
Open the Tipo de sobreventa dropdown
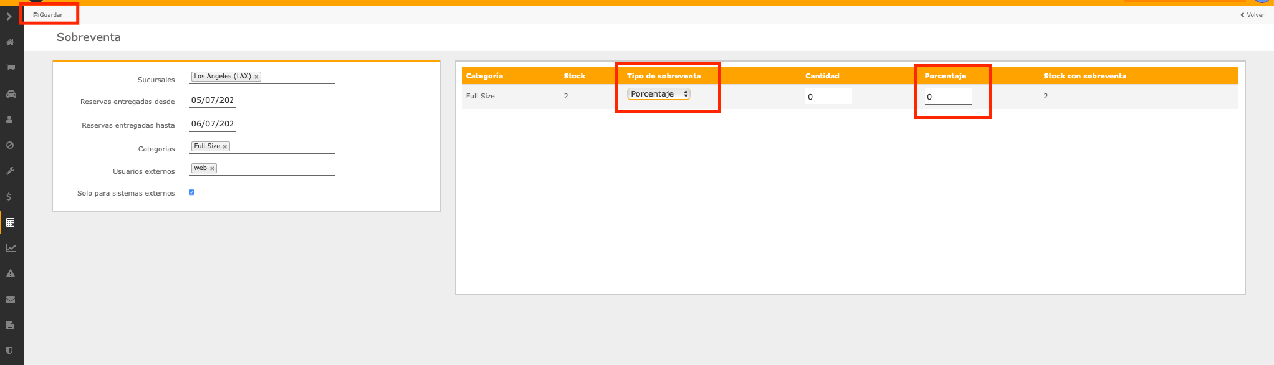pyautogui.click(x=659, y=94)
